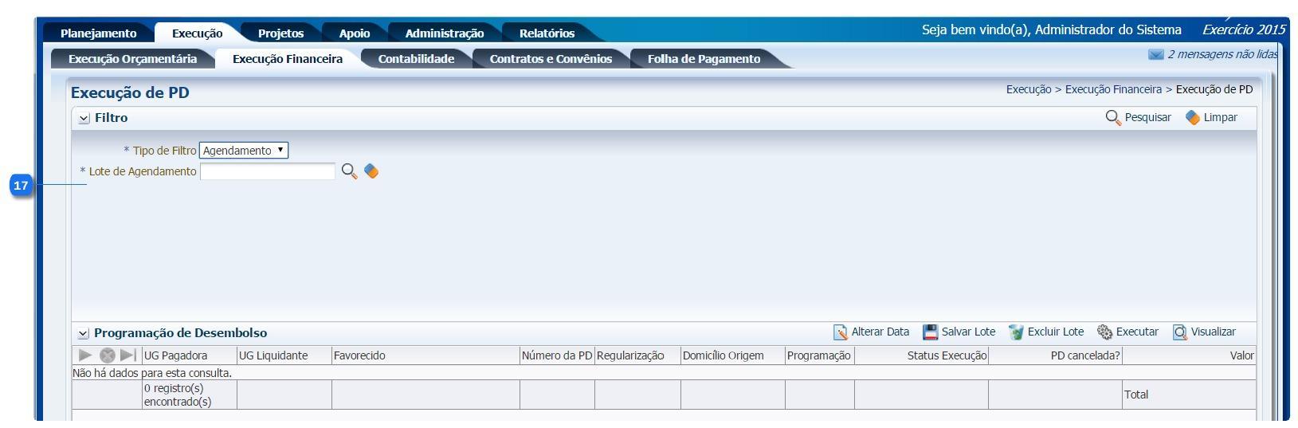The image size is (1298, 428).
Task: Click the 2 mensagens não lidas link
Action: [1222, 55]
